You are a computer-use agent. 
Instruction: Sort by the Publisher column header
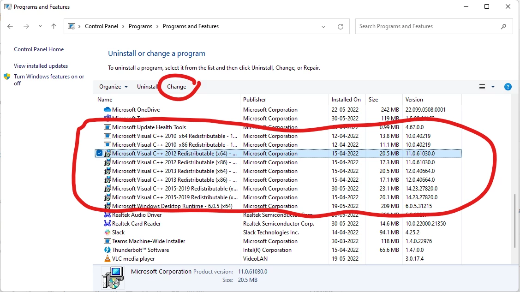(x=254, y=100)
